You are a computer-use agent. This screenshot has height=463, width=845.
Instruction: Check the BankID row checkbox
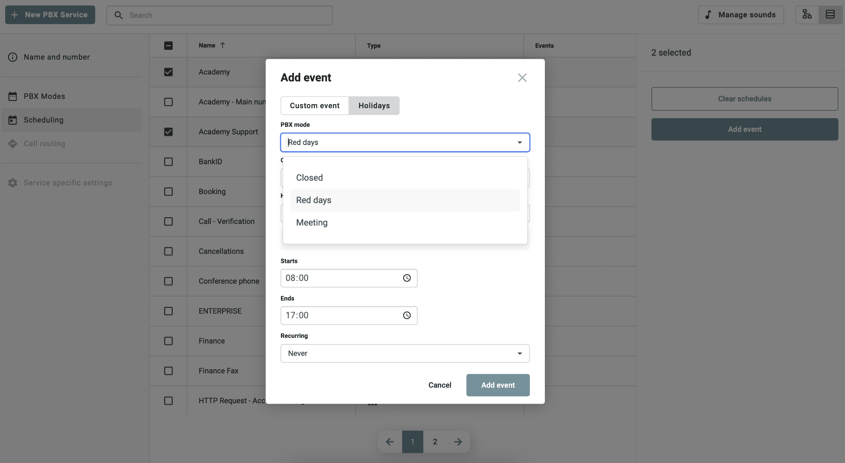[168, 162]
